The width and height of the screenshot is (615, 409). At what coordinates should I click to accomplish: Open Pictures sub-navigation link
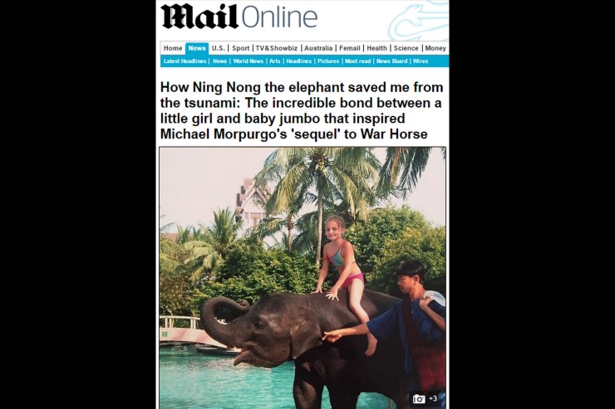tap(328, 61)
